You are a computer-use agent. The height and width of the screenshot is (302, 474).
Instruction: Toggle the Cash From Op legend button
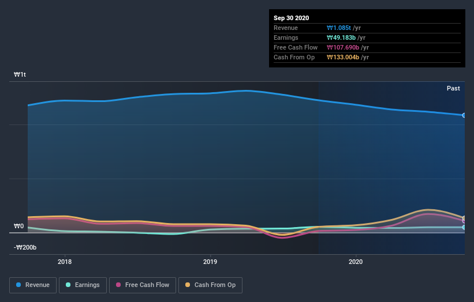point(210,285)
